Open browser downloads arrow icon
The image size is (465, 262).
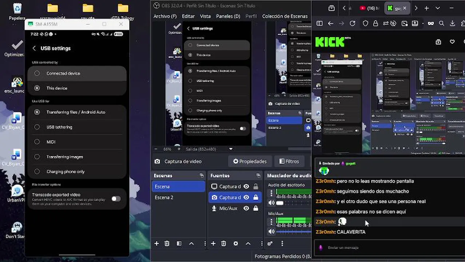click(452, 23)
